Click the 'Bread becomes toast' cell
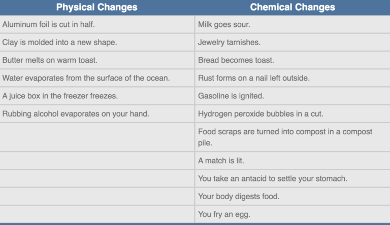This screenshot has width=390, height=225. pyautogui.click(x=236, y=60)
